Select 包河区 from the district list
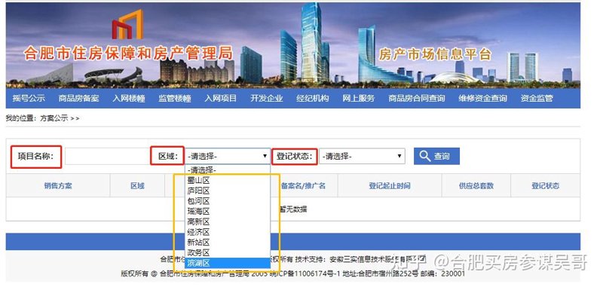Viewport: 603px width, 287px height. point(228,201)
